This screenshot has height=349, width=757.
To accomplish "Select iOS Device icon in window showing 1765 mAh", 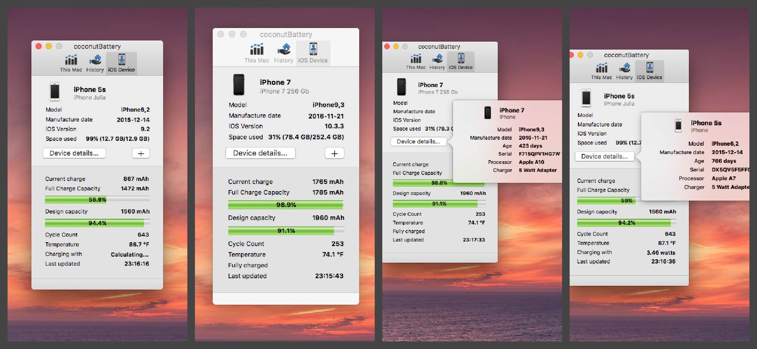I will click(313, 50).
